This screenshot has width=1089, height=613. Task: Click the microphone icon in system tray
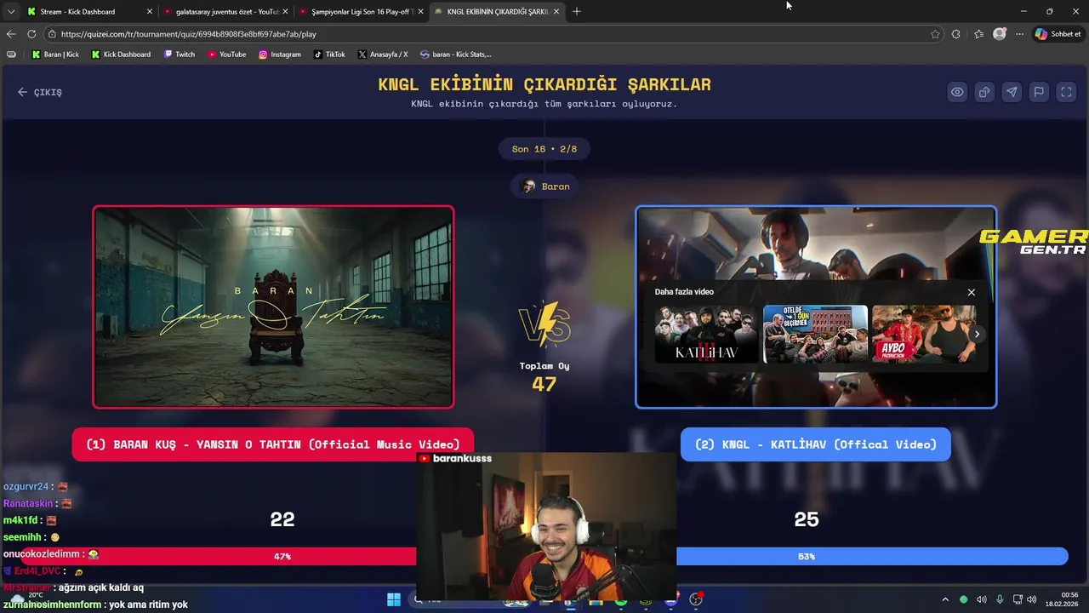(x=1000, y=599)
